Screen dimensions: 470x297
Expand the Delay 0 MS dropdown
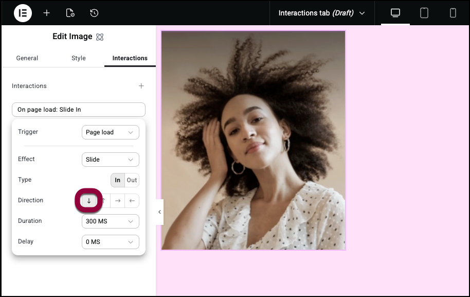pyautogui.click(x=110, y=242)
